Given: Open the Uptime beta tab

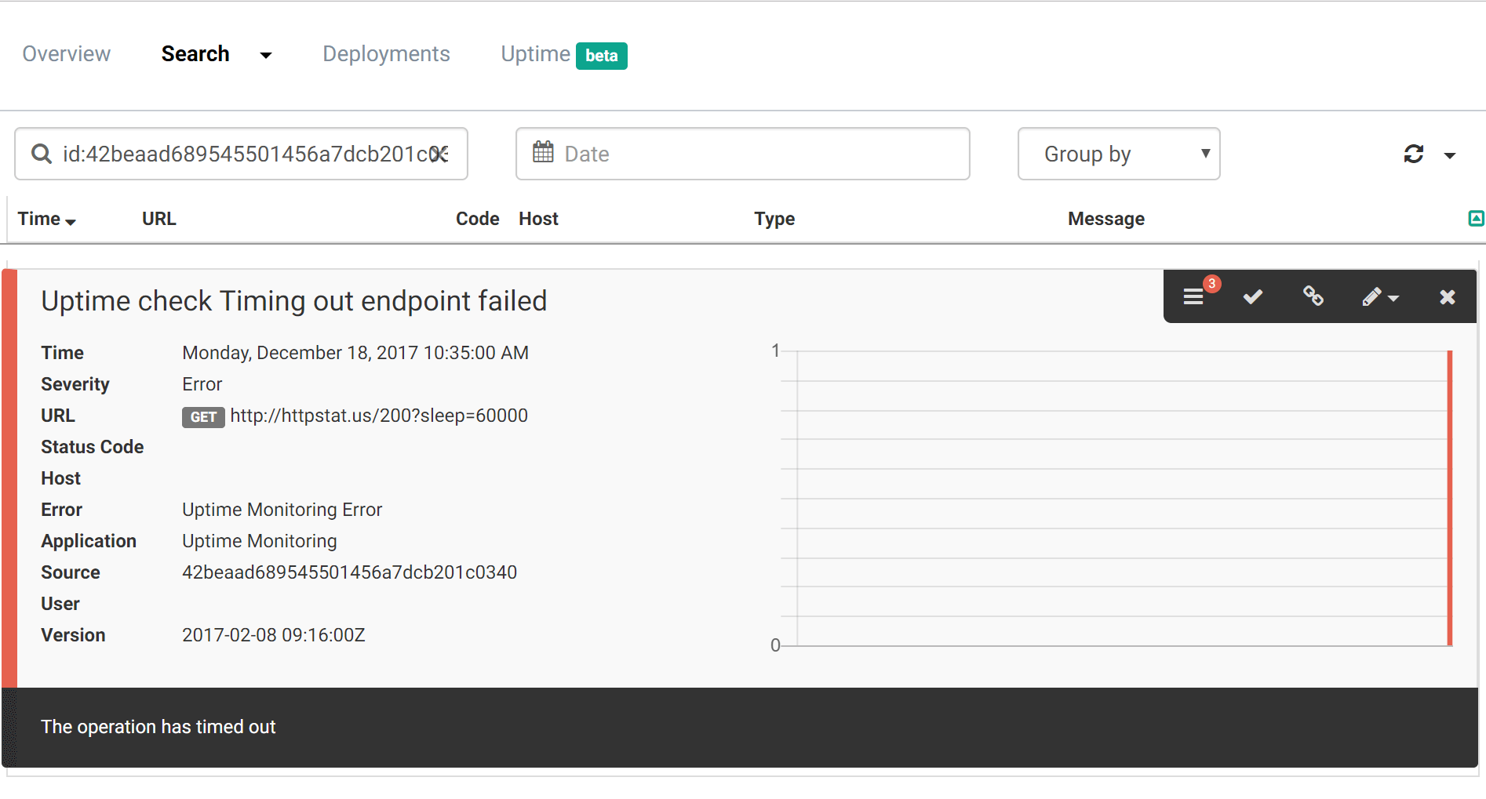Looking at the screenshot, I should (535, 53).
